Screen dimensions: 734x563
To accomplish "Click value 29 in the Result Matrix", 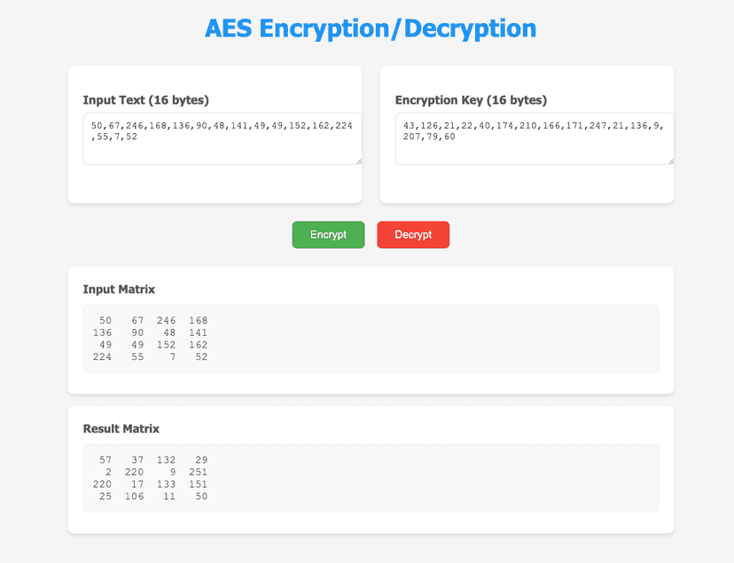I will click(200, 459).
